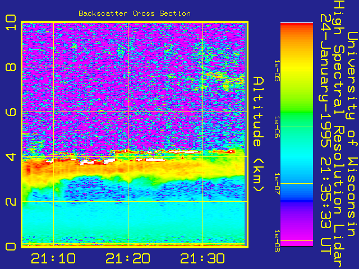Click "University of Wisconsin" vertical text
The width and height of the screenshot is (359, 269).
pos(352,134)
